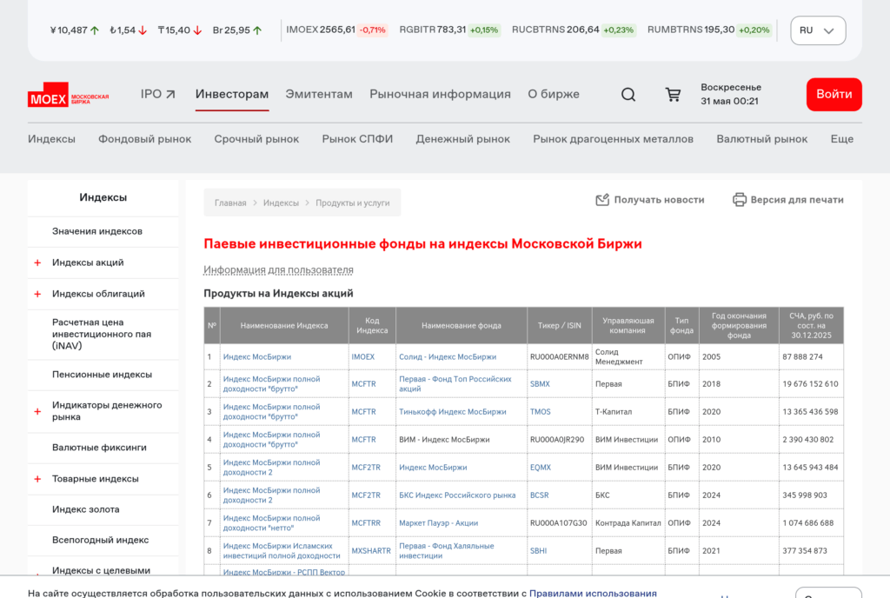The height and width of the screenshot is (598, 890).
Task: Open the EQMX ticker link
Action: pyautogui.click(x=541, y=468)
